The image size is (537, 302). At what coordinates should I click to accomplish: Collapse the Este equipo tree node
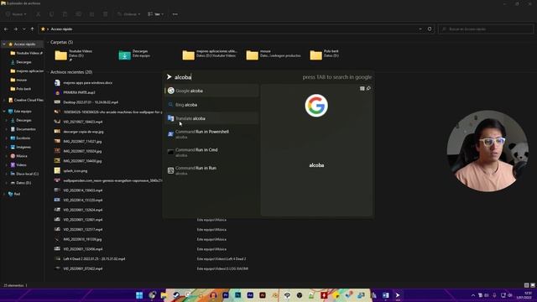click(3, 112)
